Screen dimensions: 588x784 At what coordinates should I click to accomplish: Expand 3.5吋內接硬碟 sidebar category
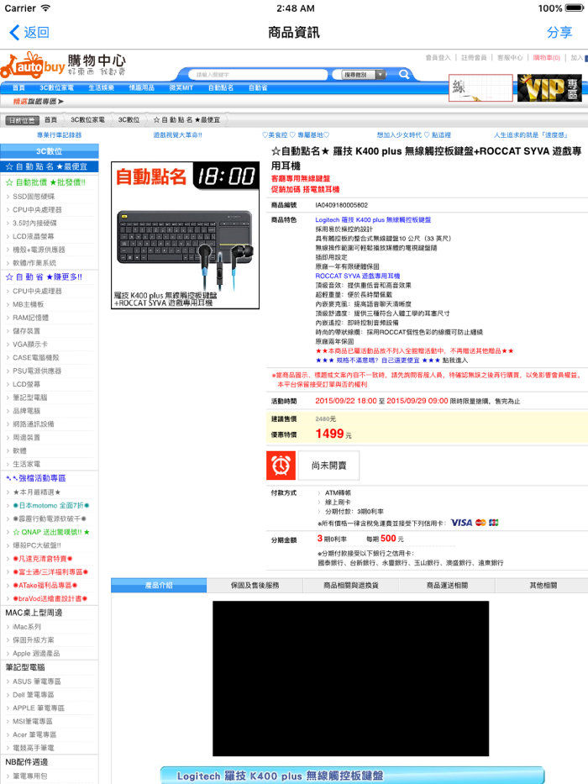pos(35,223)
